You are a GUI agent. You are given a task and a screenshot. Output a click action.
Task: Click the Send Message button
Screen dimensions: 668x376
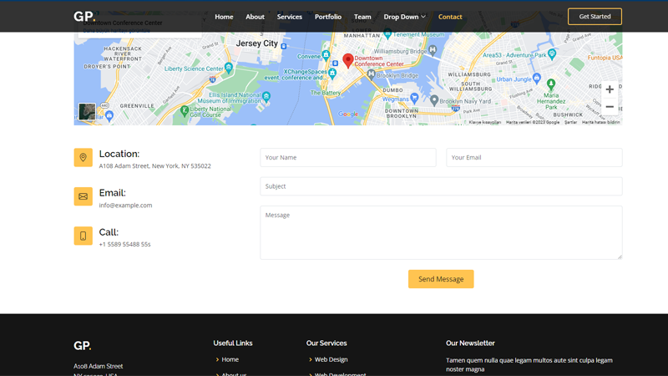click(x=441, y=279)
